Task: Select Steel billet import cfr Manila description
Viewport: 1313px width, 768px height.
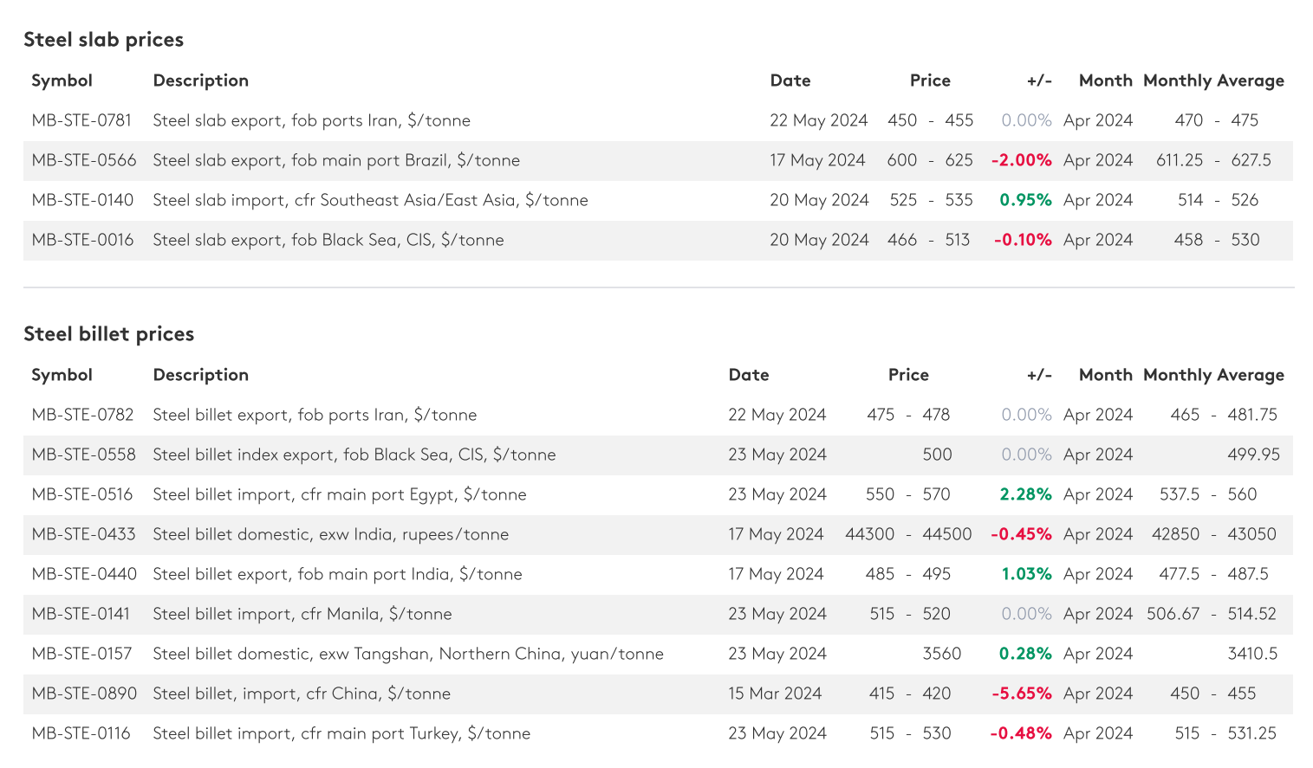Action: click(302, 614)
